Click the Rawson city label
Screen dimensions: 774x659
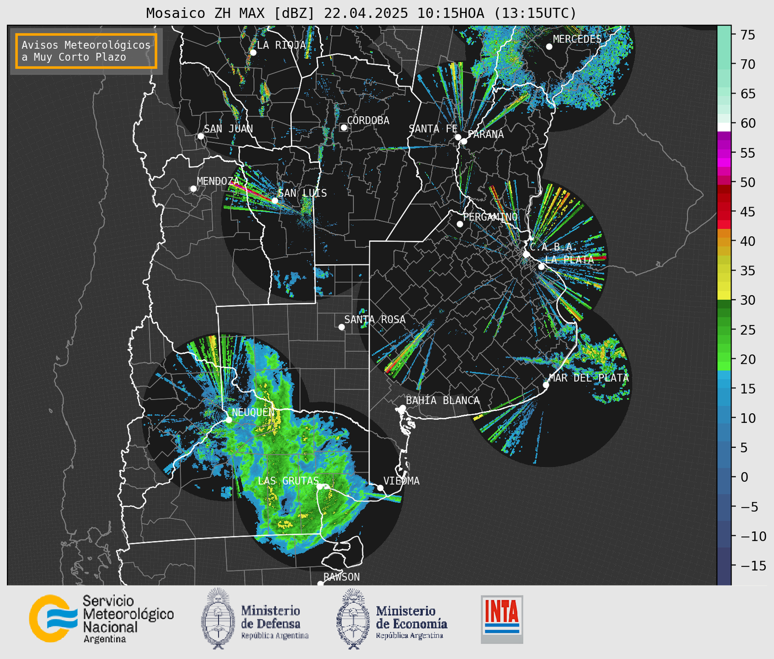click(x=341, y=577)
